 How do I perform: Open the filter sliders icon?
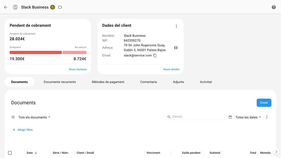13,117
